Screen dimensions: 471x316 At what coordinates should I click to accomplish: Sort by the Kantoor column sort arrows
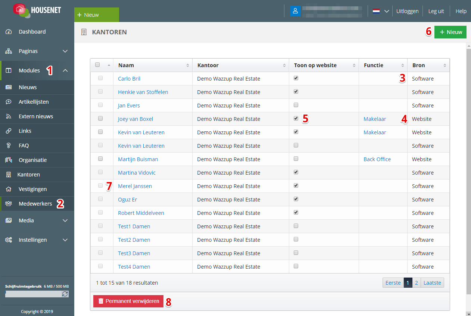tap(284, 65)
